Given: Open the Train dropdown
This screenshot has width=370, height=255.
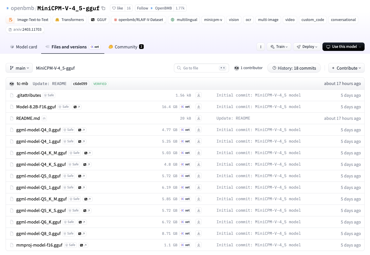Looking at the screenshot, I should pos(279,47).
